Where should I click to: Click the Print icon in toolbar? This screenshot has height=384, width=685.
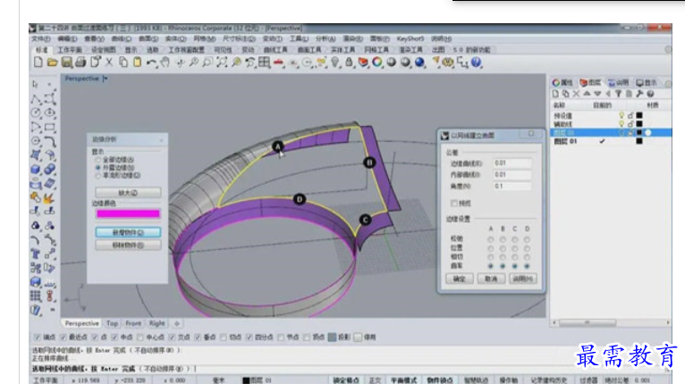[x=80, y=63]
